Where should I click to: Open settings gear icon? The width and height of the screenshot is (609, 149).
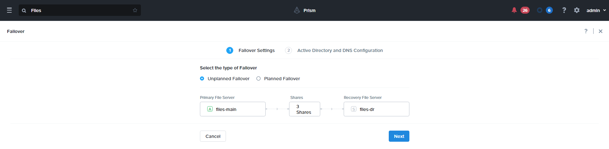pyautogui.click(x=577, y=10)
